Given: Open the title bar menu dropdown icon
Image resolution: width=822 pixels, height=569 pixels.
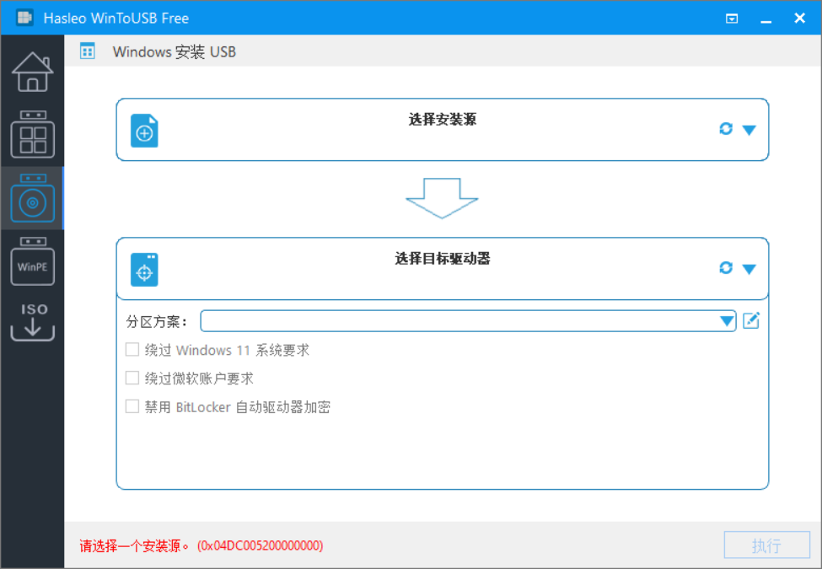Looking at the screenshot, I should 732,19.
